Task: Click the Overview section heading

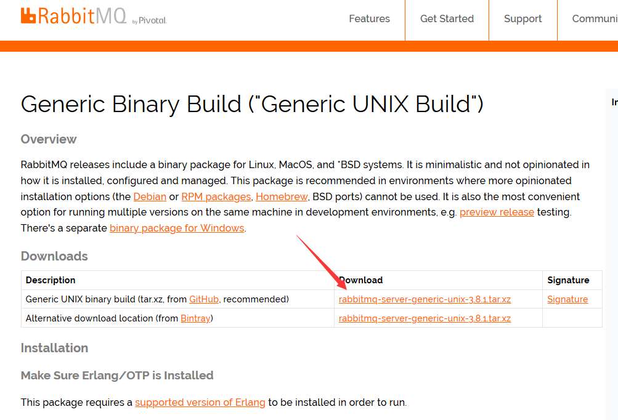Action: [48, 139]
